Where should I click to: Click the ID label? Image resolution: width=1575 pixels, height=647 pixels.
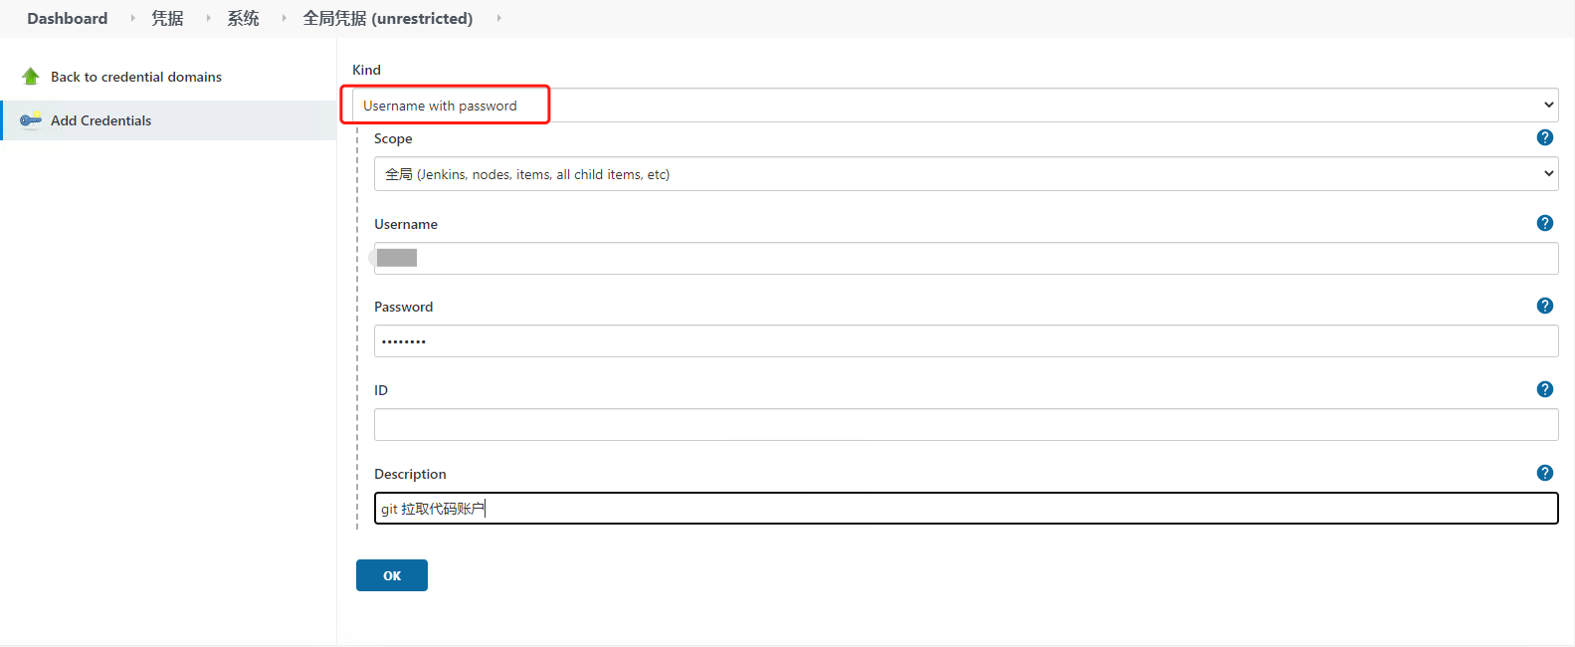click(381, 390)
